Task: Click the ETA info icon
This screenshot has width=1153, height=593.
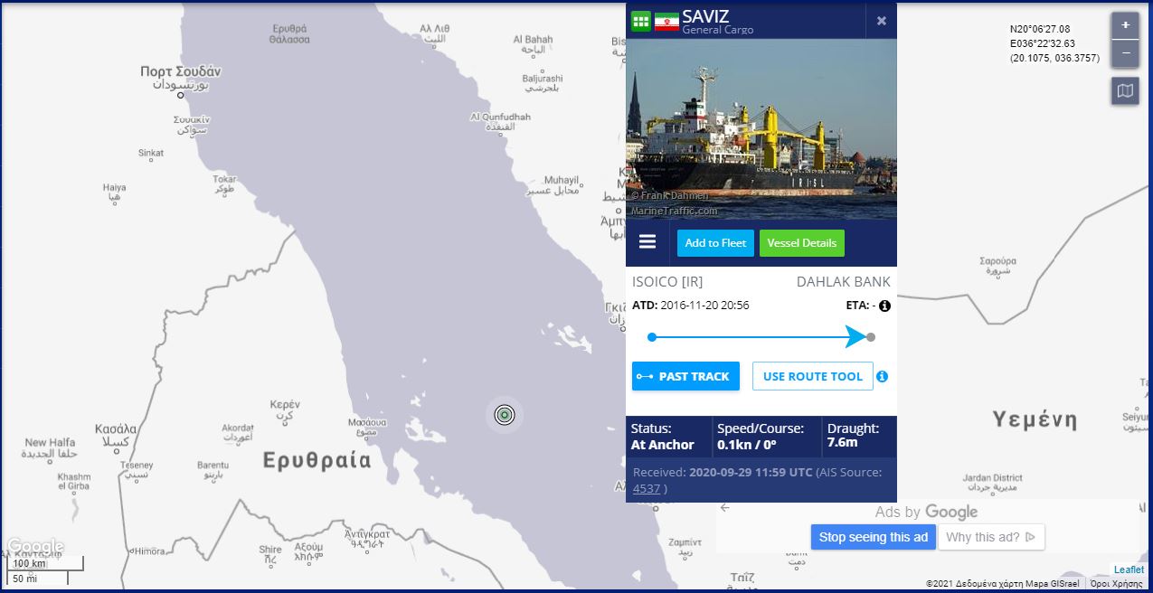Action: pyautogui.click(x=884, y=306)
